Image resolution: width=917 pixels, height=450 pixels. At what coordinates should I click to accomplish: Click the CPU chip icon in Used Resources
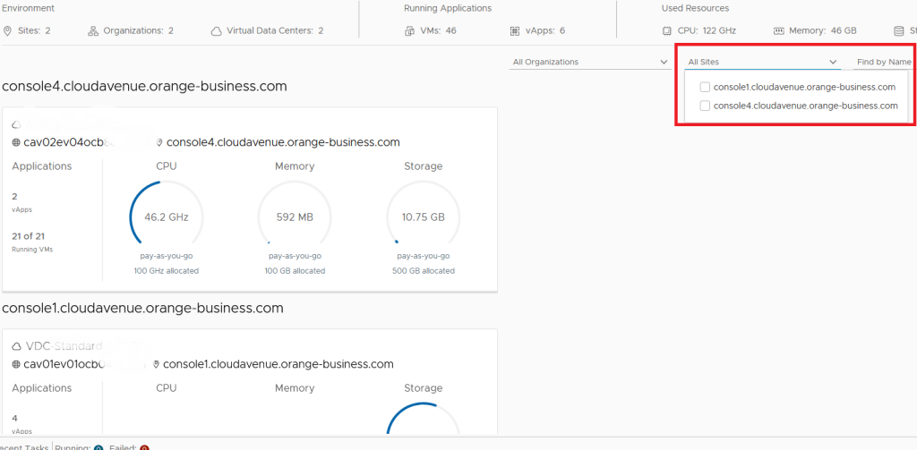point(666,31)
